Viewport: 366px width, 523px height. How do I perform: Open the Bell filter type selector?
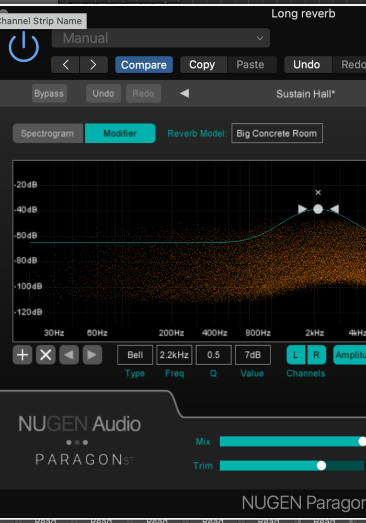pyautogui.click(x=135, y=355)
